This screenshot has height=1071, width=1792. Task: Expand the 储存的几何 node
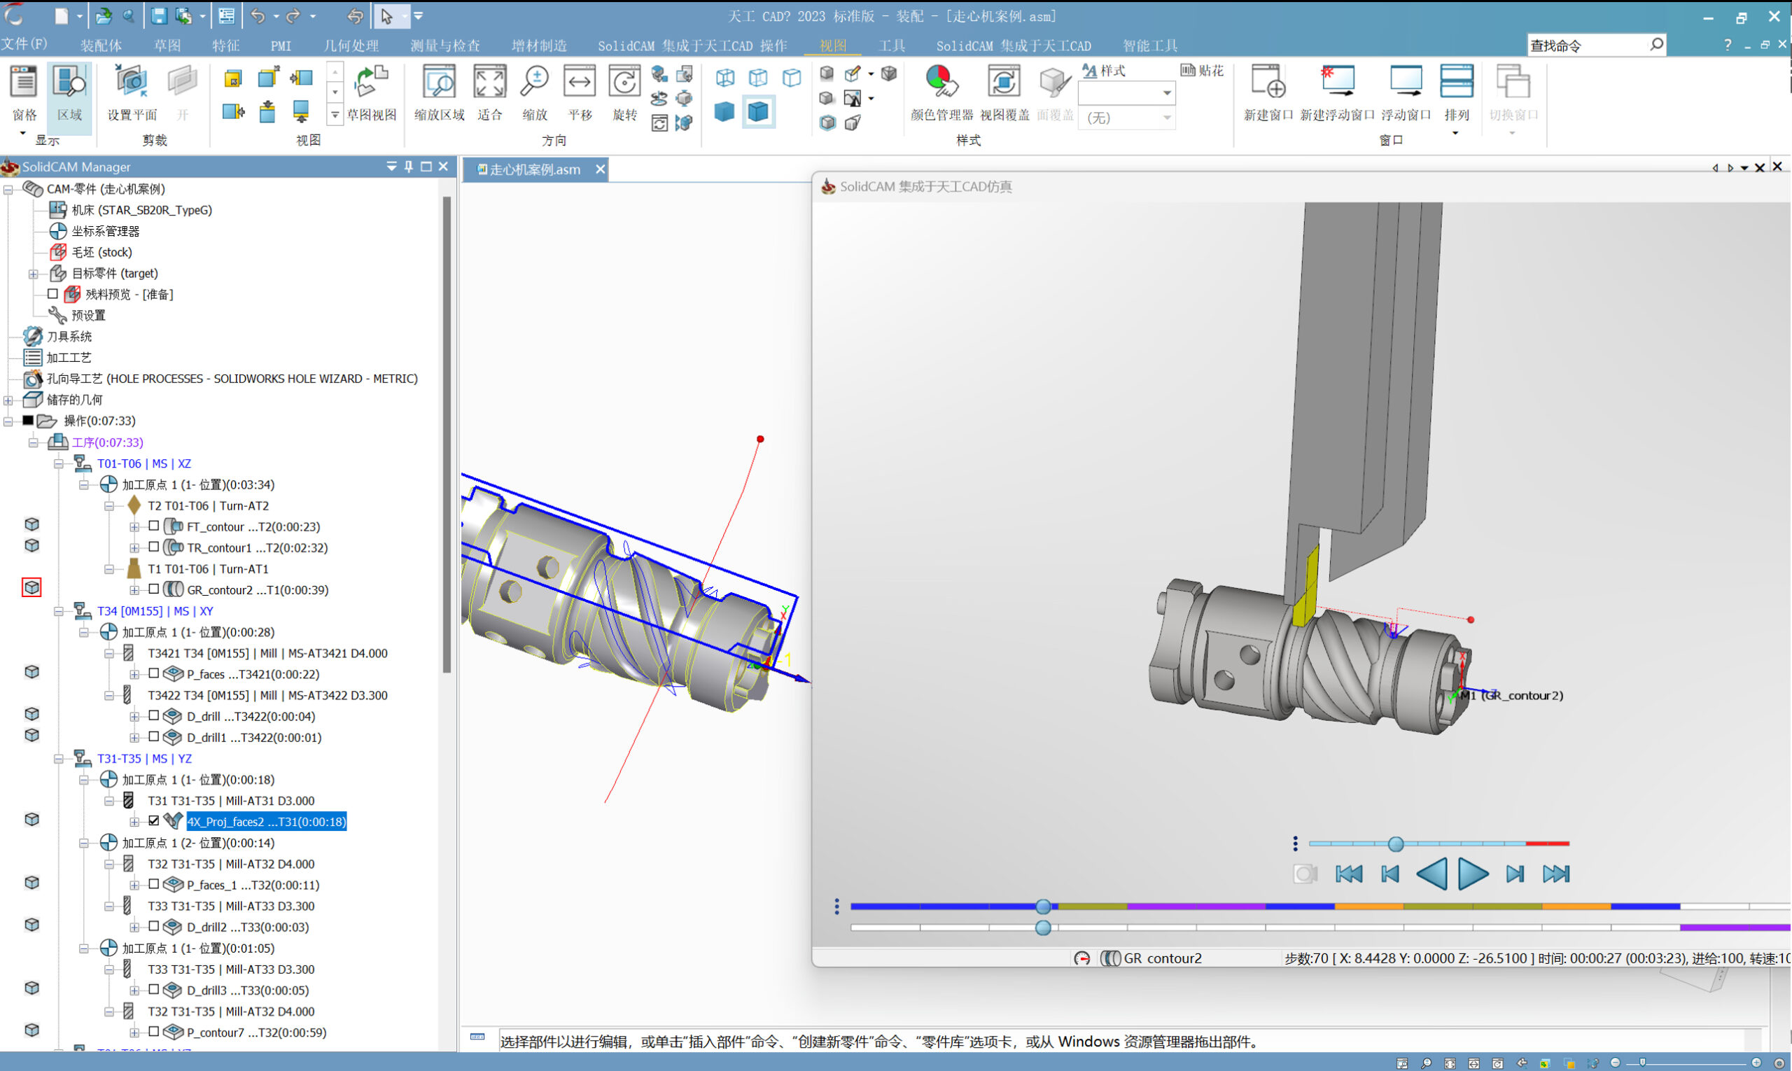(x=8, y=400)
